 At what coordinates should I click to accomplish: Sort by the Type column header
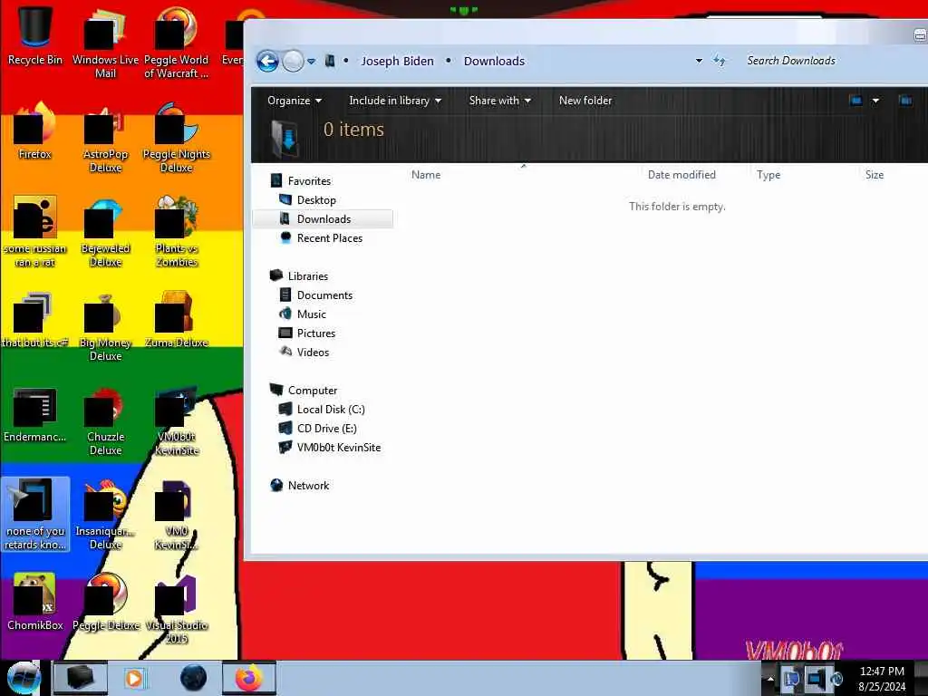[768, 175]
